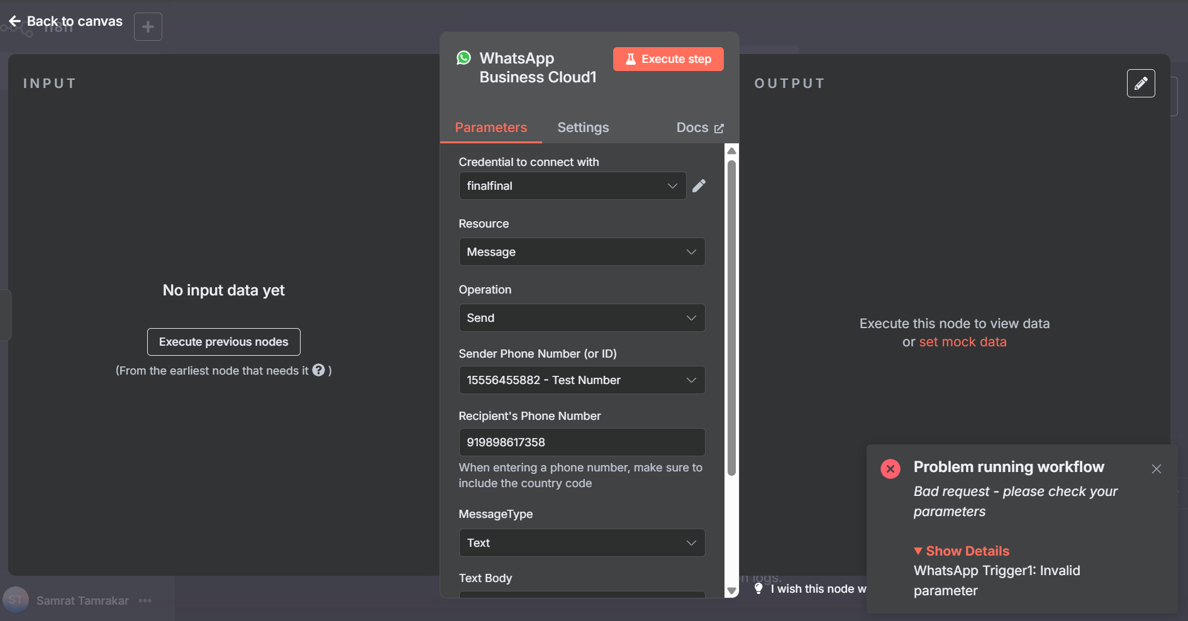The image size is (1188, 621).
Task: Click the OUTPUT panel heading
Action: pyautogui.click(x=789, y=84)
